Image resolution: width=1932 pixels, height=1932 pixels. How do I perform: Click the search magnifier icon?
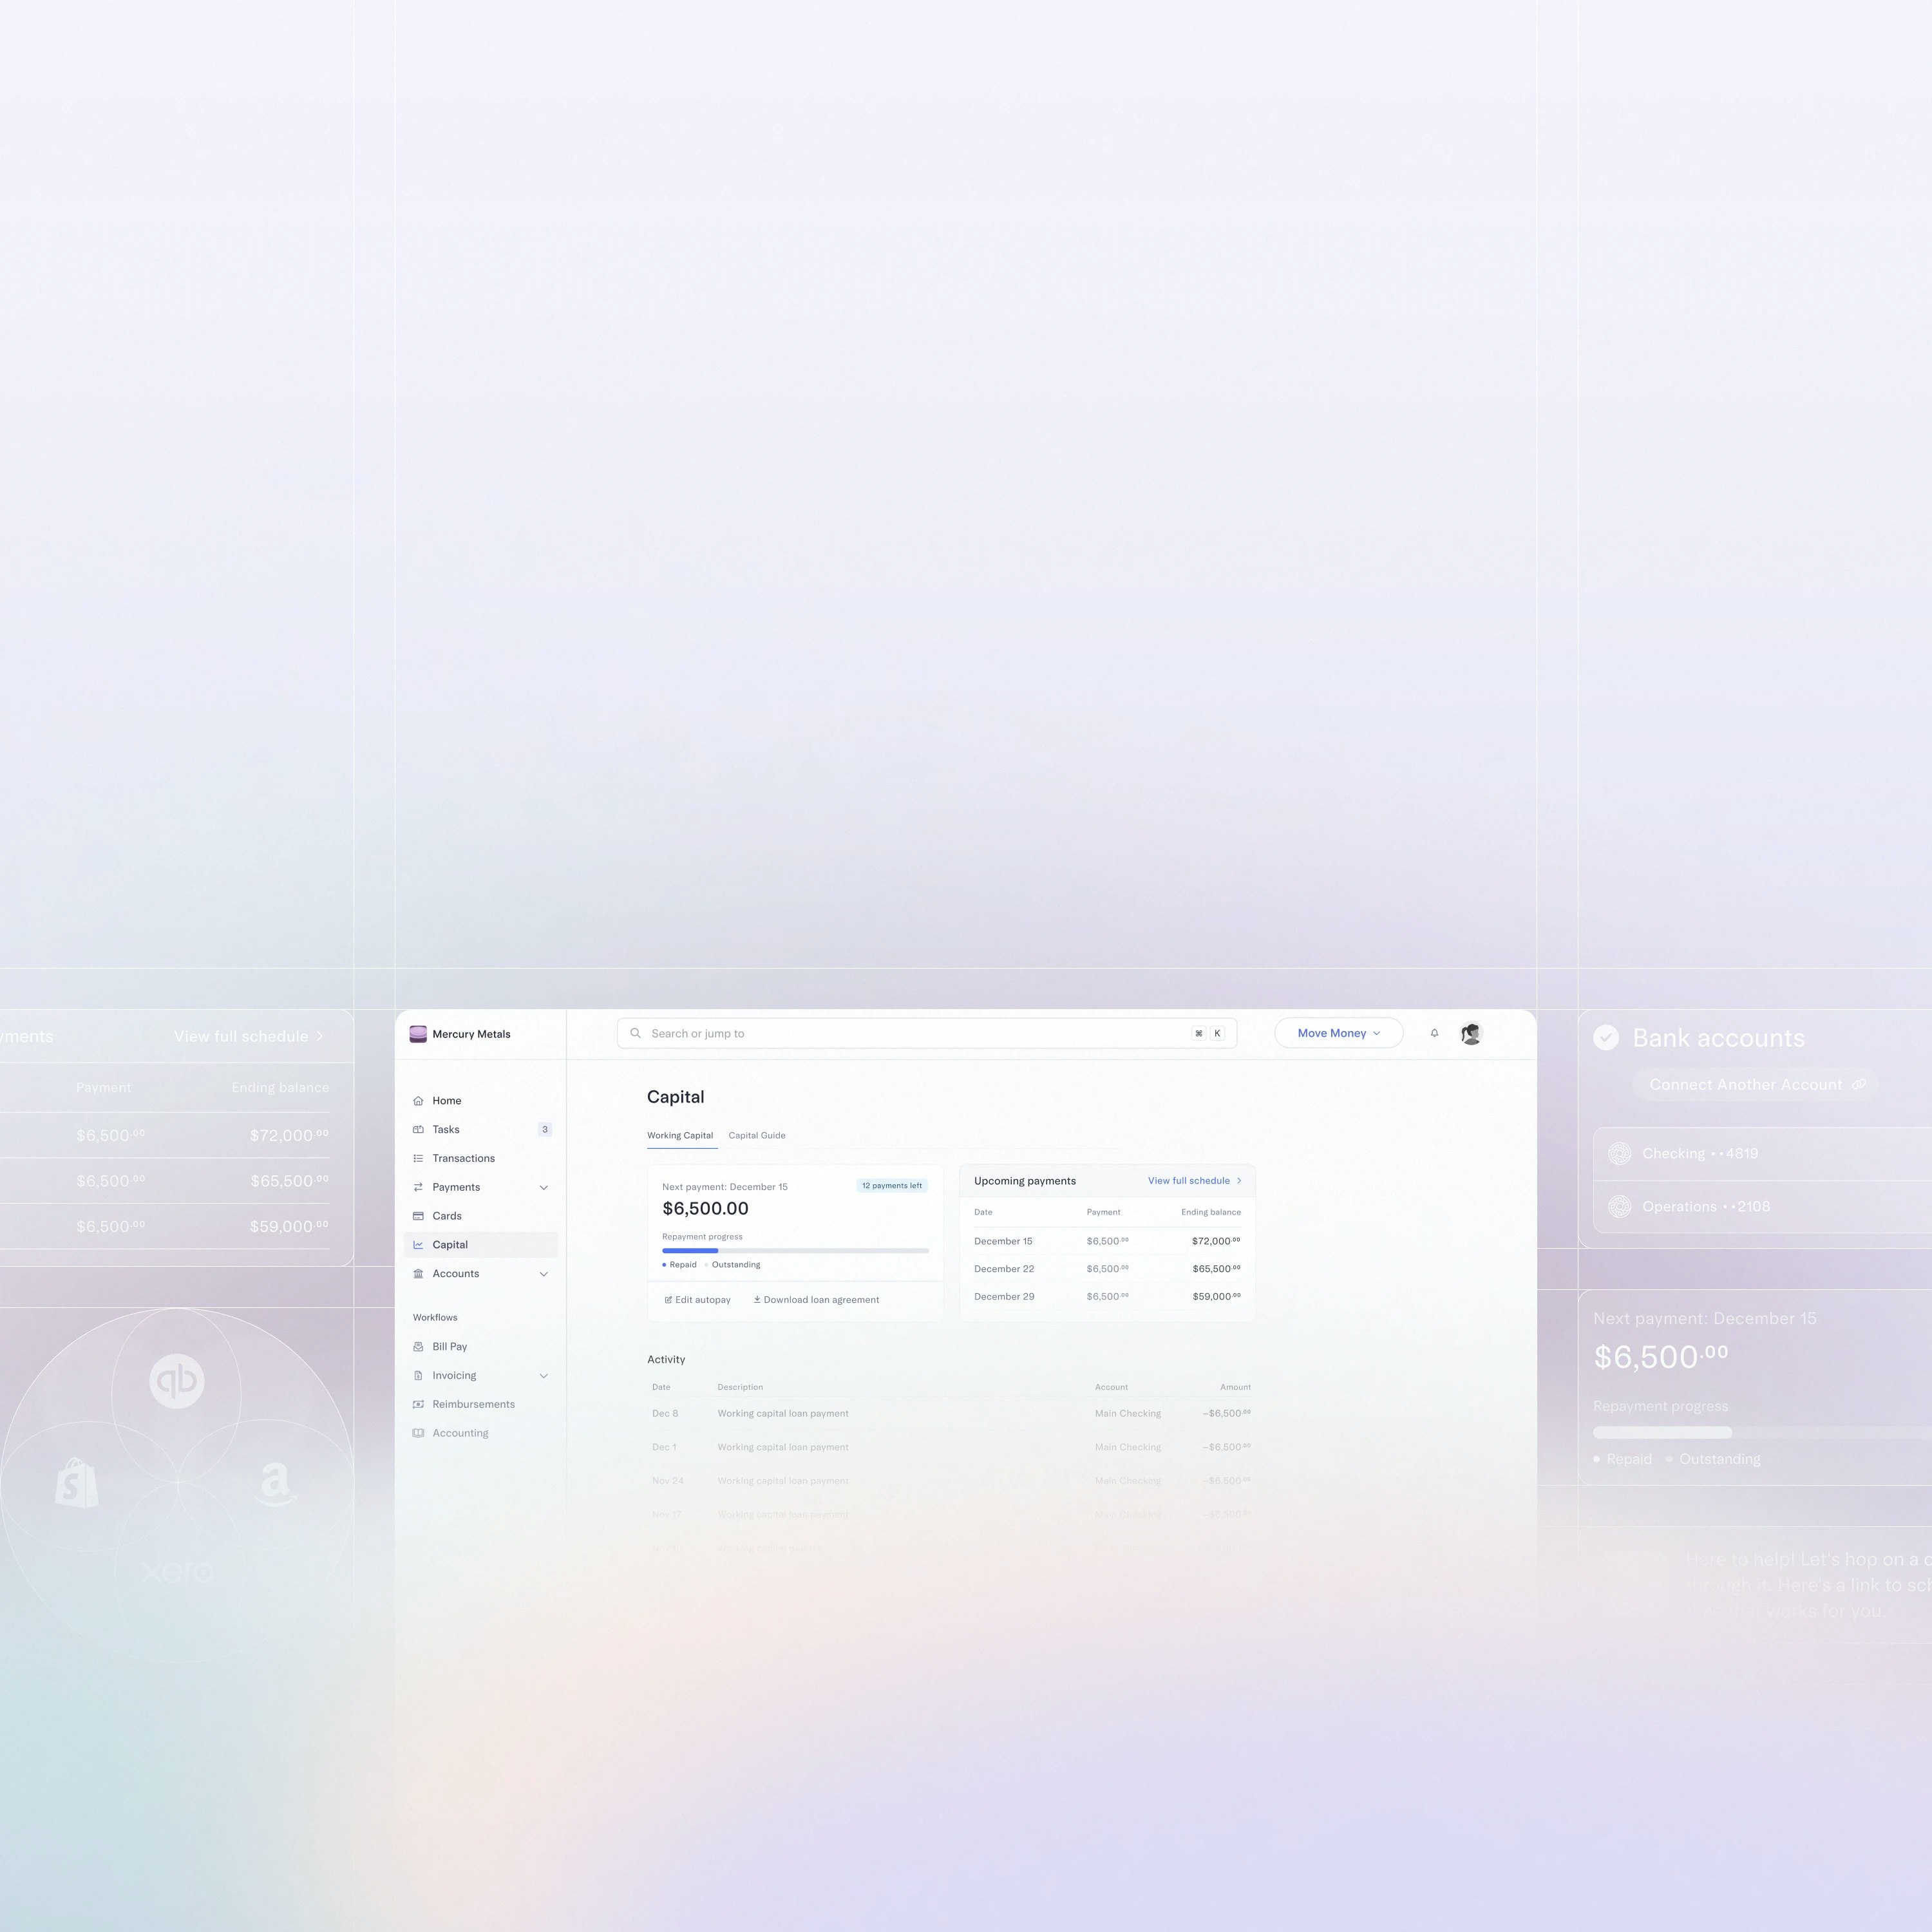pyautogui.click(x=635, y=1033)
